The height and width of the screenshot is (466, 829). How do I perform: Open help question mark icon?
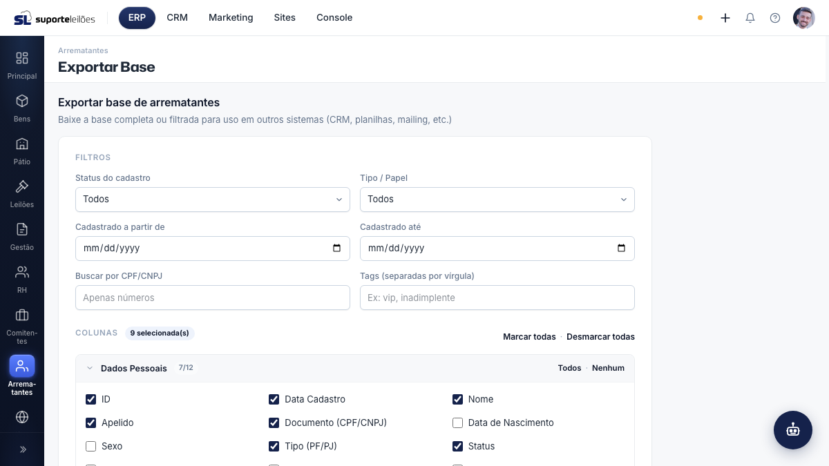pos(775,18)
